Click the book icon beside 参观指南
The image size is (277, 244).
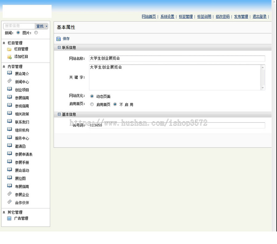tap(10, 105)
